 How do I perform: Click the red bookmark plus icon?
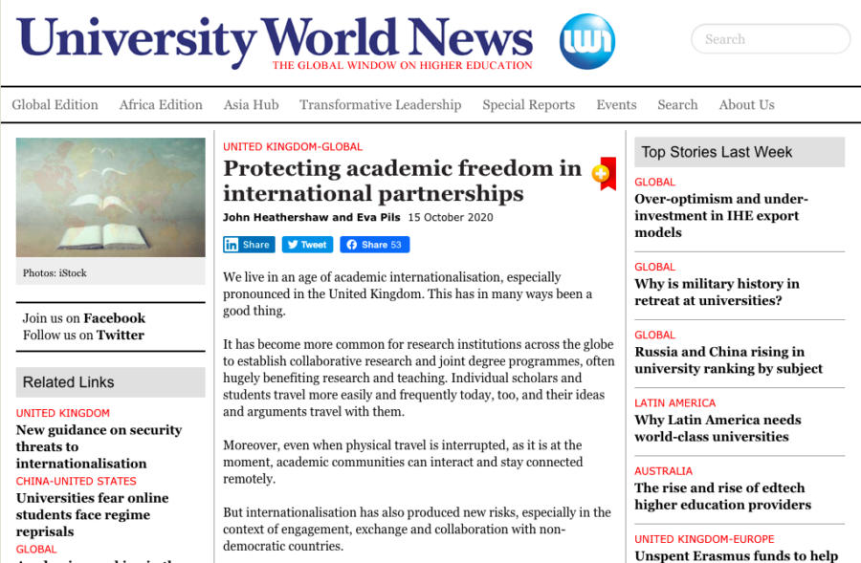point(602,173)
